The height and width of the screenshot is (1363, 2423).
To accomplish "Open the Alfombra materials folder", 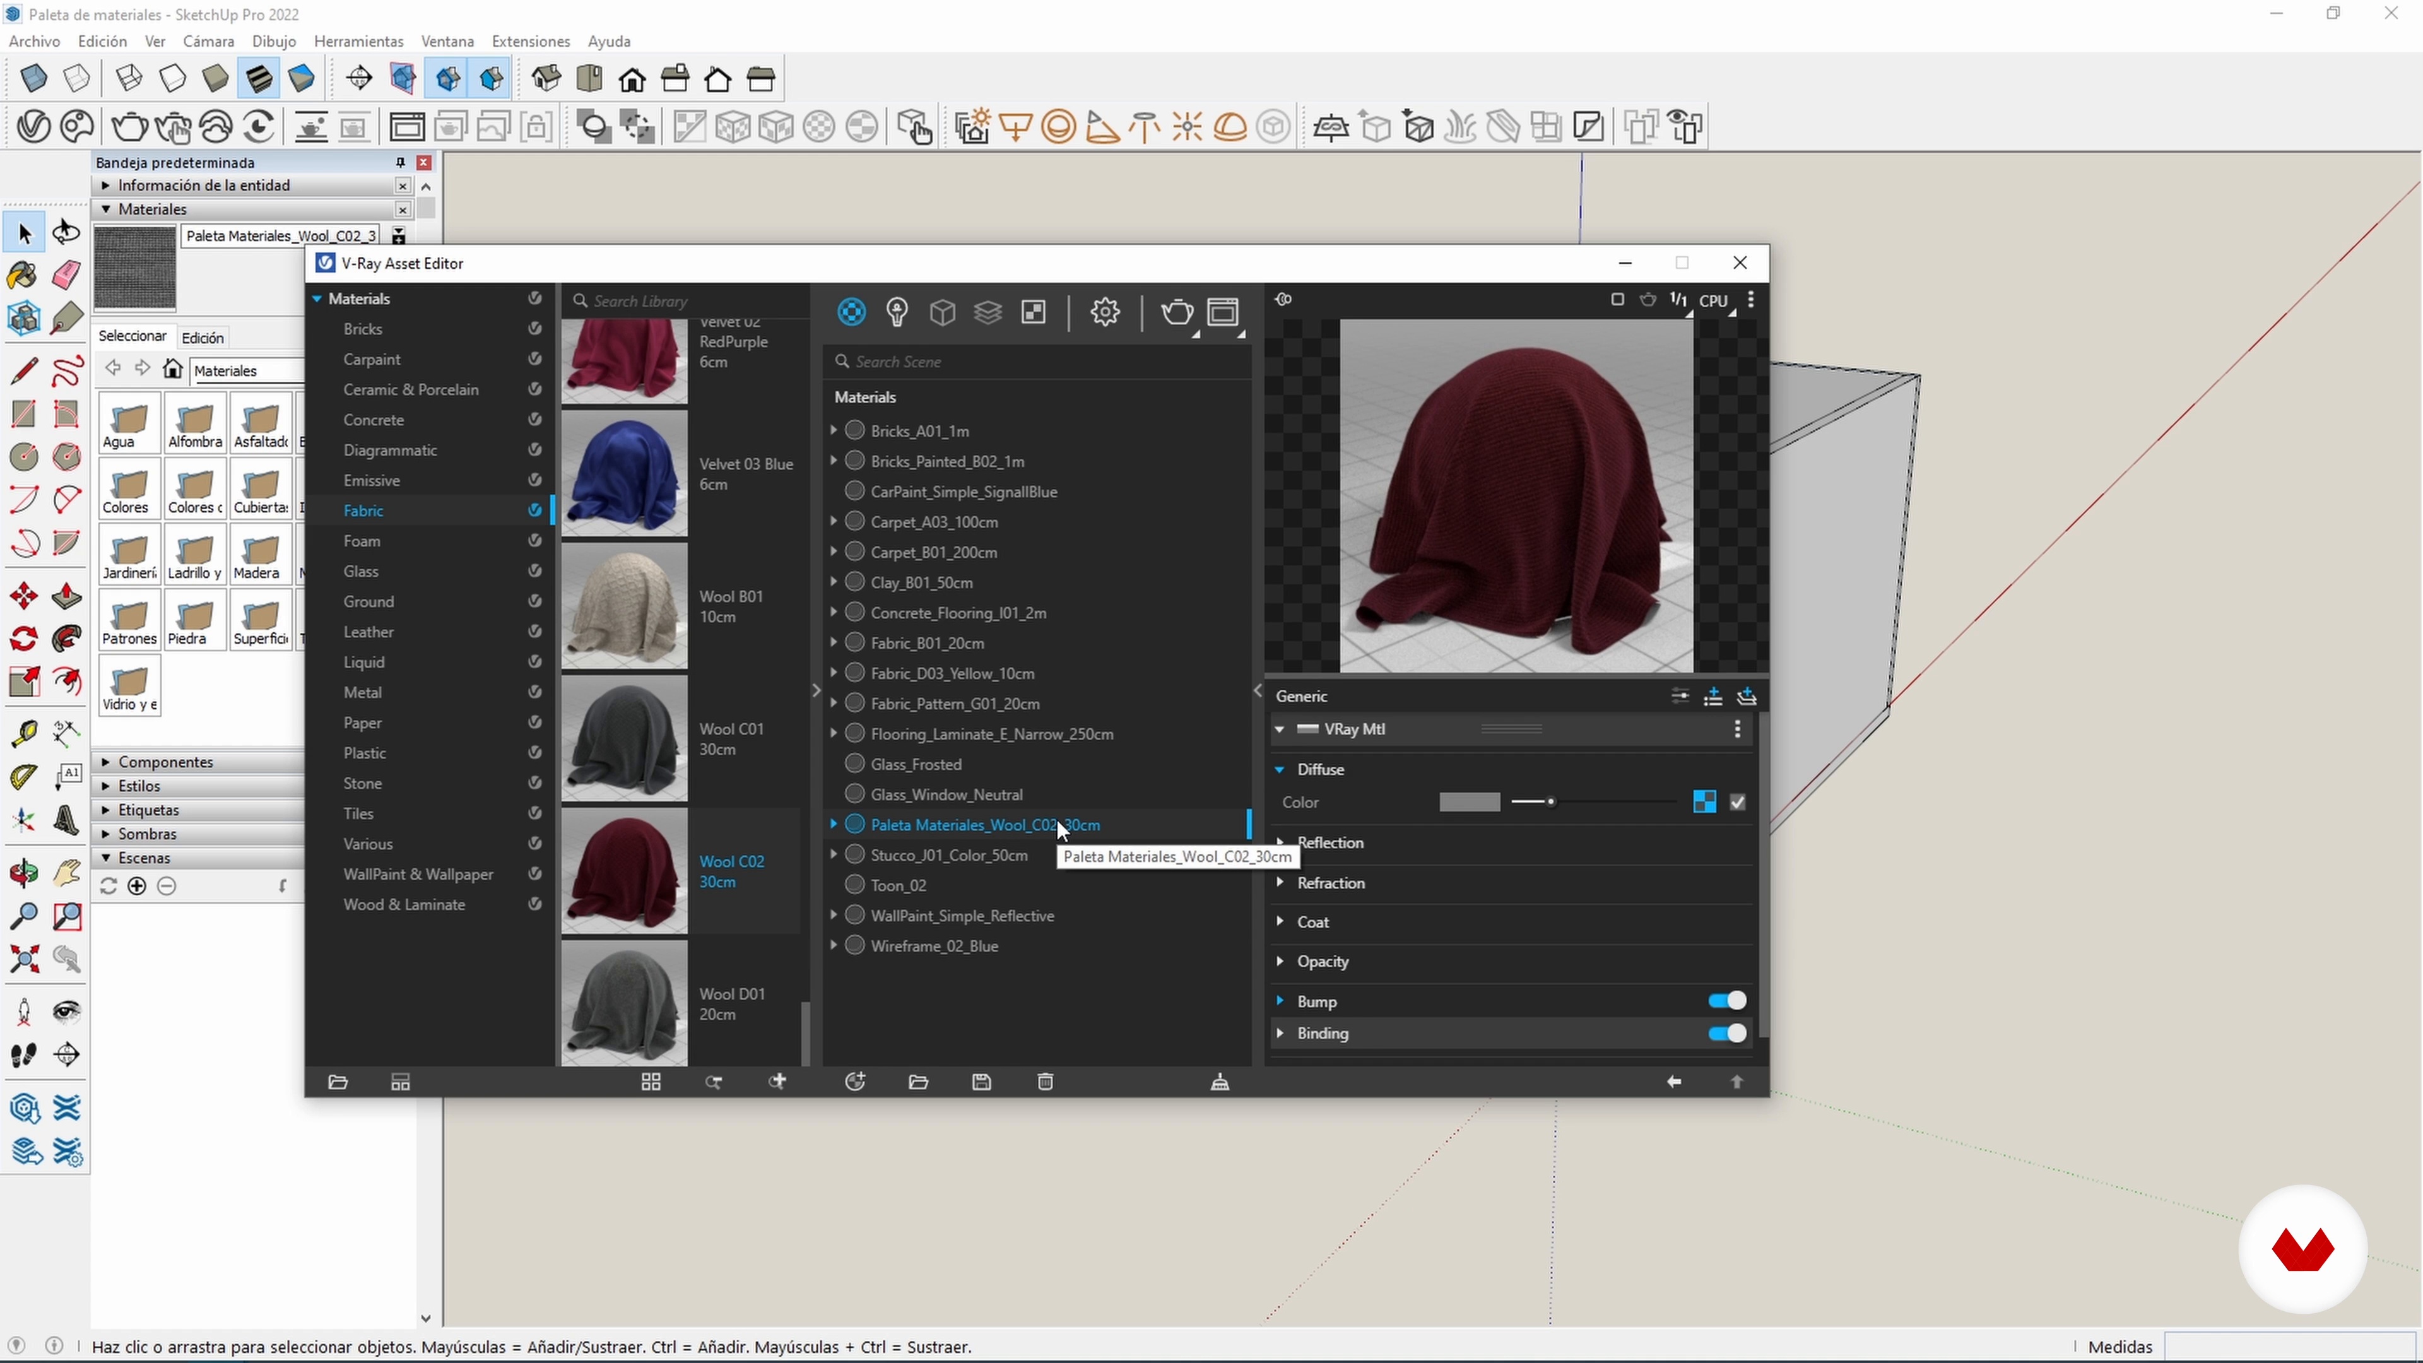I will click(x=195, y=422).
